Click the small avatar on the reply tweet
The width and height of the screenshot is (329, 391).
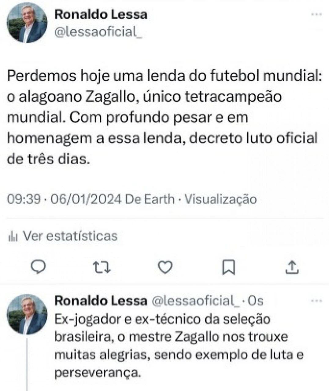tap(27, 315)
